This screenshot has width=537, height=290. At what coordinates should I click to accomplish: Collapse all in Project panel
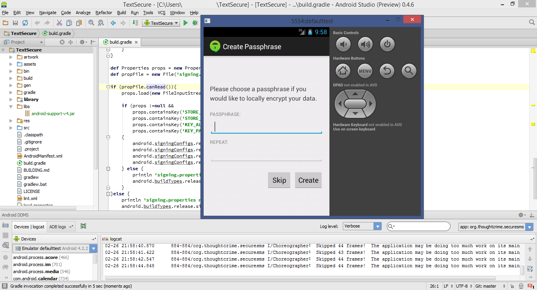tap(71, 42)
